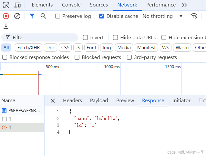This screenshot has height=156, width=206.
Task: Open the Headers tab of request
Action: [x=72, y=101]
